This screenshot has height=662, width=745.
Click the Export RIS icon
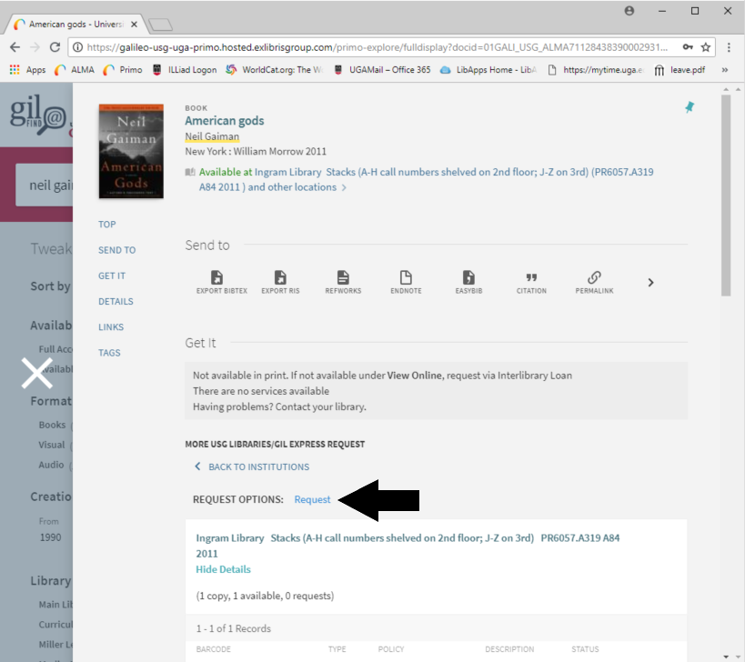280,277
